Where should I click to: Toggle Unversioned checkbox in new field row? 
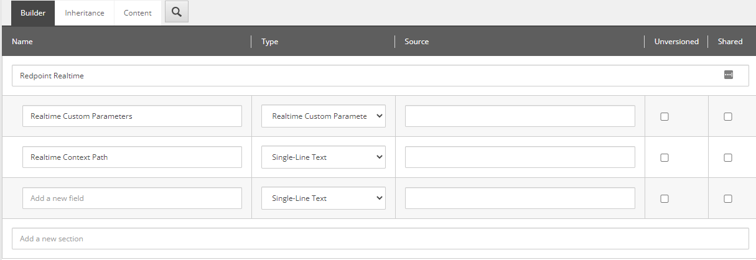[x=665, y=198]
